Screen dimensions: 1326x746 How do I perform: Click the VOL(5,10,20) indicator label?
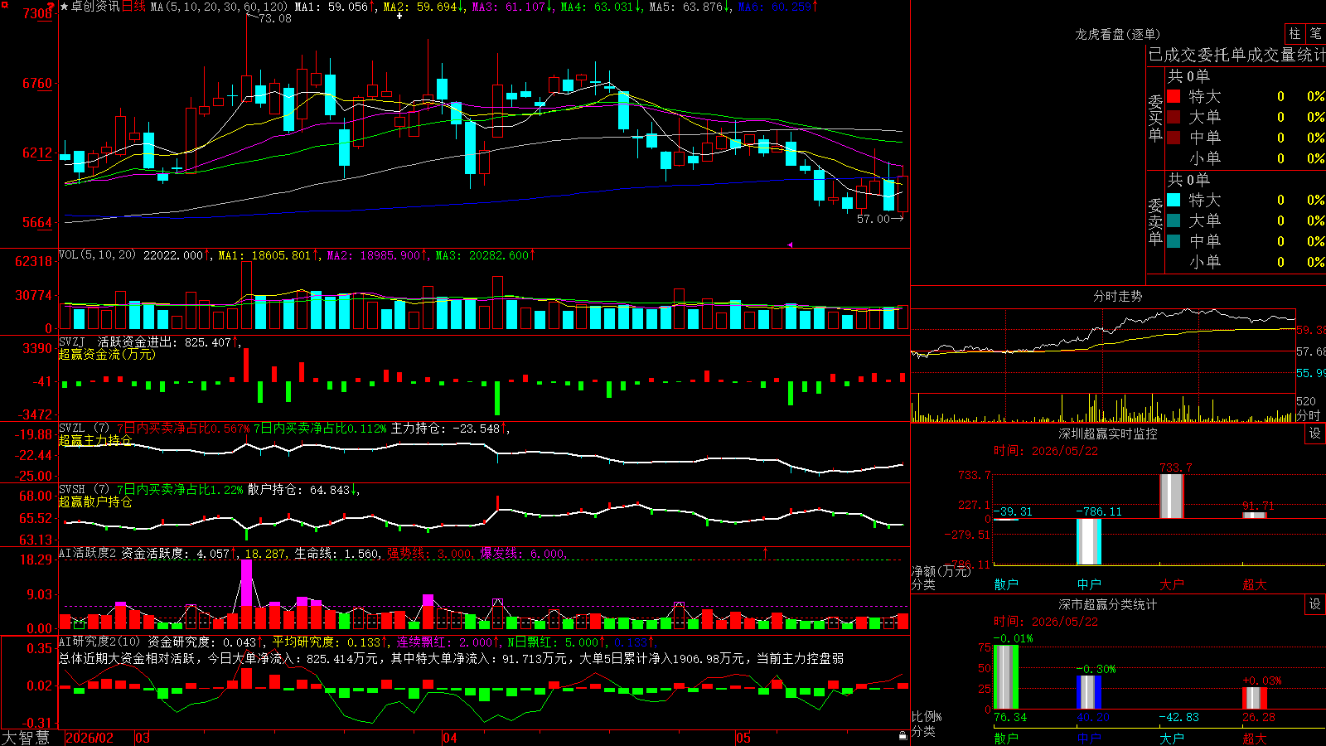click(x=98, y=254)
